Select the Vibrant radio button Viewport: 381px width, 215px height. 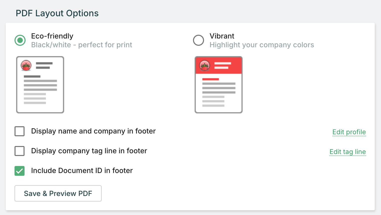(199, 40)
